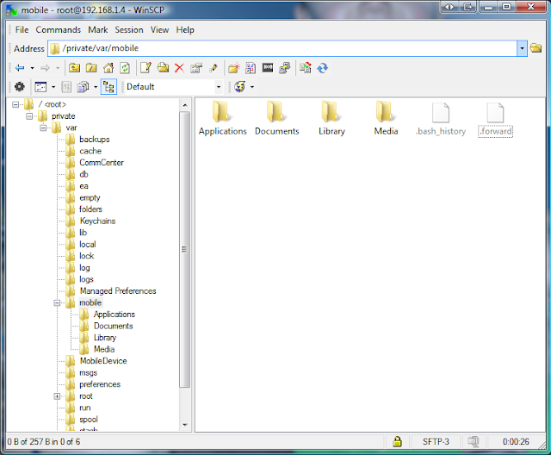Open the forward history dropdown arrow
551x455 pixels.
(x=58, y=68)
